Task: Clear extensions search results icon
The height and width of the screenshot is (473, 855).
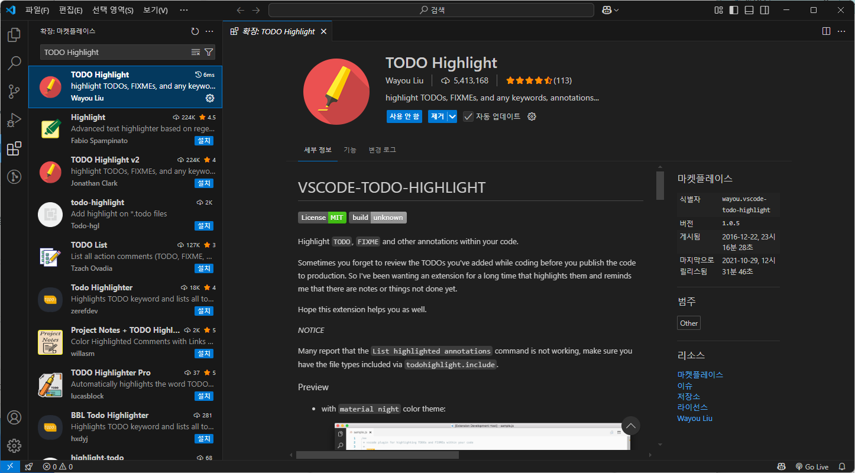Action: tap(196, 52)
